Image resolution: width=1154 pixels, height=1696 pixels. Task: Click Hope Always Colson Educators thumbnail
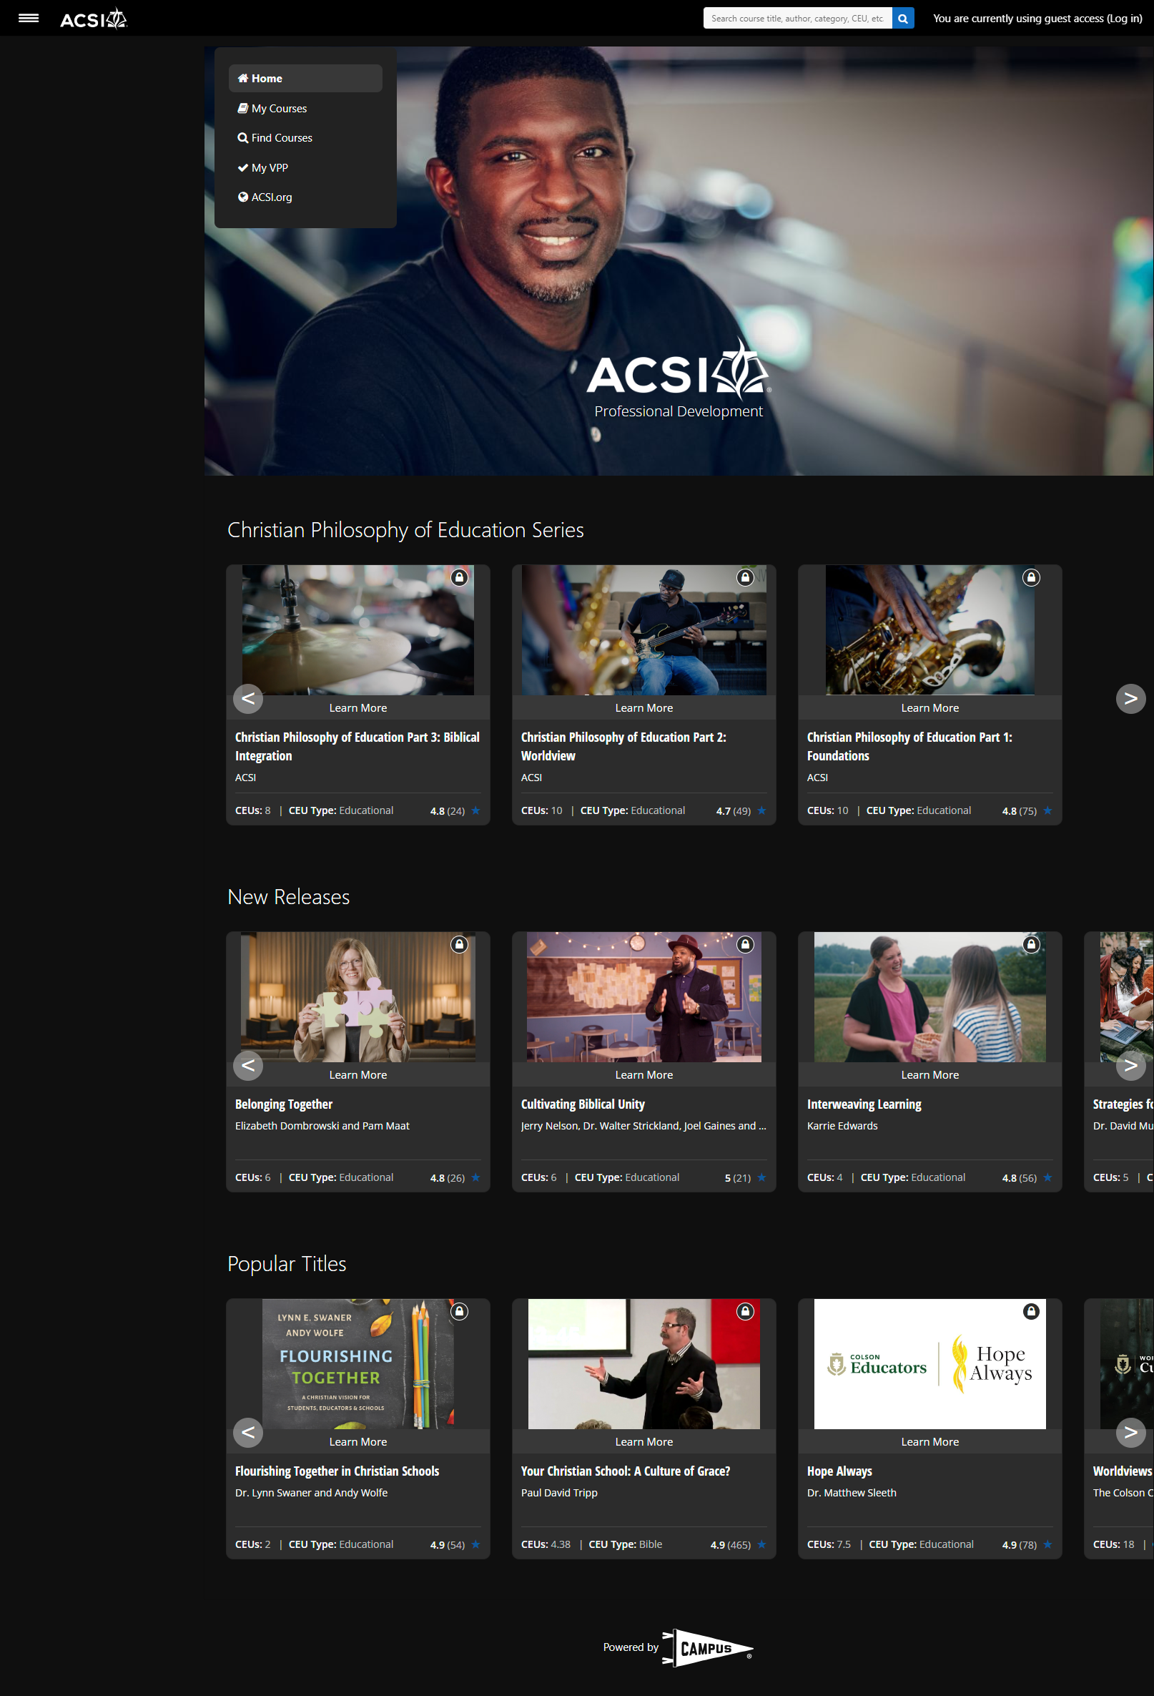tap(930, 1364)
